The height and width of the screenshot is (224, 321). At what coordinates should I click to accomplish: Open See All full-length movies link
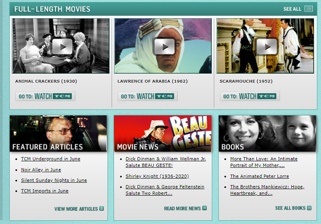click(292, 9)
